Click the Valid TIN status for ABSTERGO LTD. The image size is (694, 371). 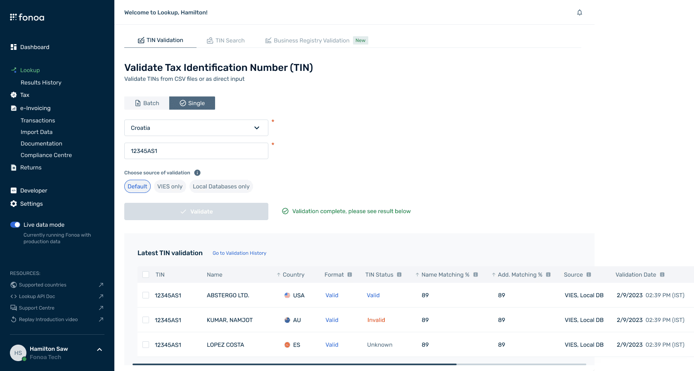(x=373, y=295)
